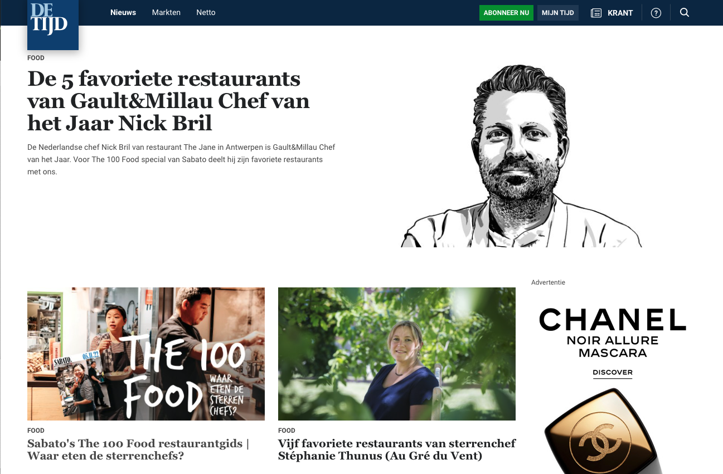Screen dimensions: 723x474
Task: Open the Nieuws menu
Action: [123, 12]
